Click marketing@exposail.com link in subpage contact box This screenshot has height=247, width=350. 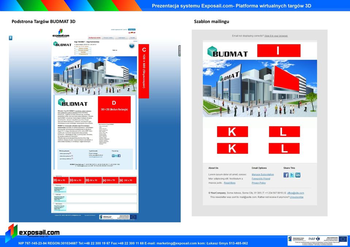click(x=96, y=157)
